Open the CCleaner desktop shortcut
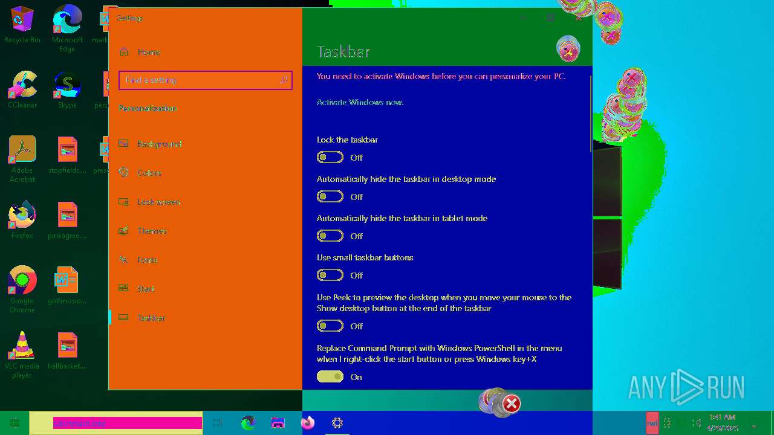Screen dimensions: 774x435 [22, 84]
